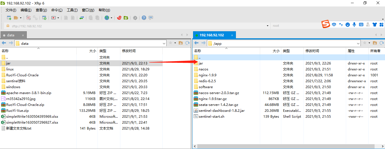
Task: Select sentinel-start.sh in remote pane
Action: pos(289,117)
